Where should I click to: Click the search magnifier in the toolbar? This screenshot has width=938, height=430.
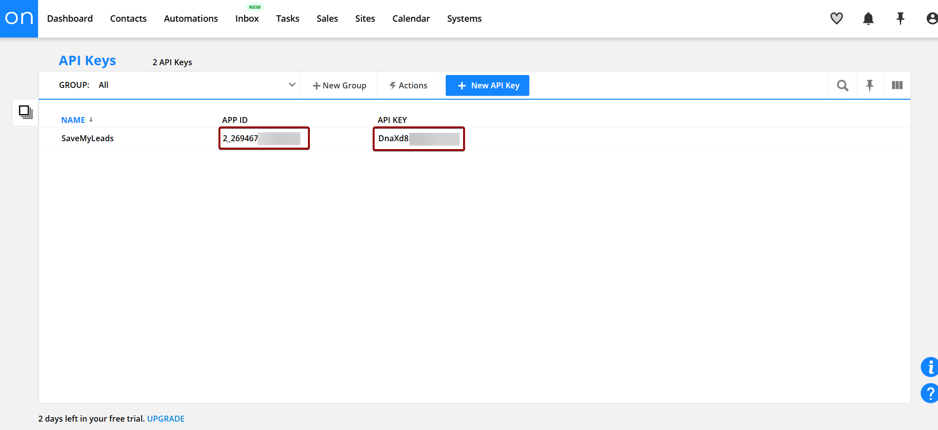coord(842,85)
